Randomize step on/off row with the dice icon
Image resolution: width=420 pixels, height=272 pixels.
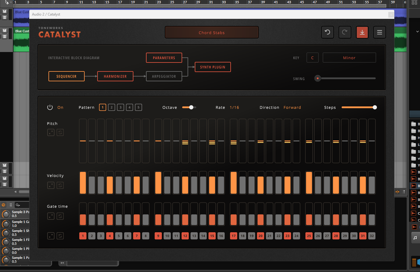pos(51,236)
